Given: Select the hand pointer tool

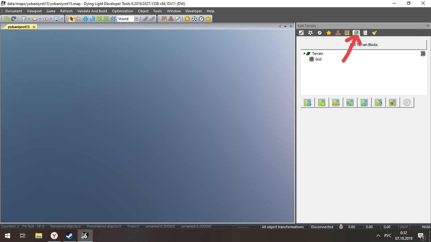Looking at the screenshot, I should click(78, 19).
